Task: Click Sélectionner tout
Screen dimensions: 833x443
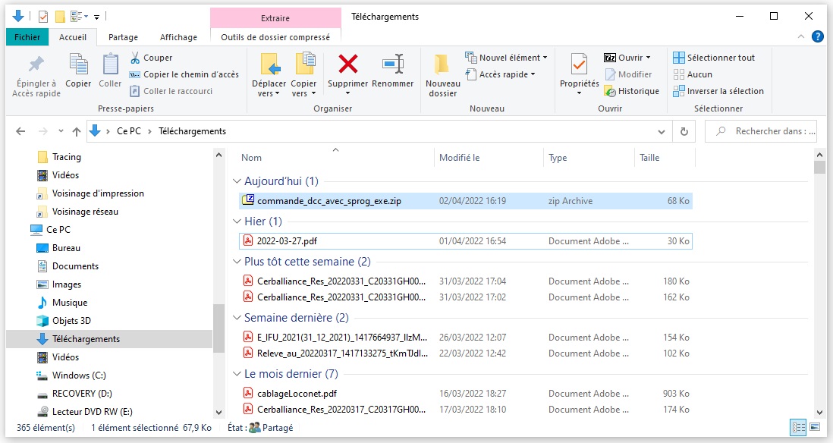Action: [x=714, y=58]
